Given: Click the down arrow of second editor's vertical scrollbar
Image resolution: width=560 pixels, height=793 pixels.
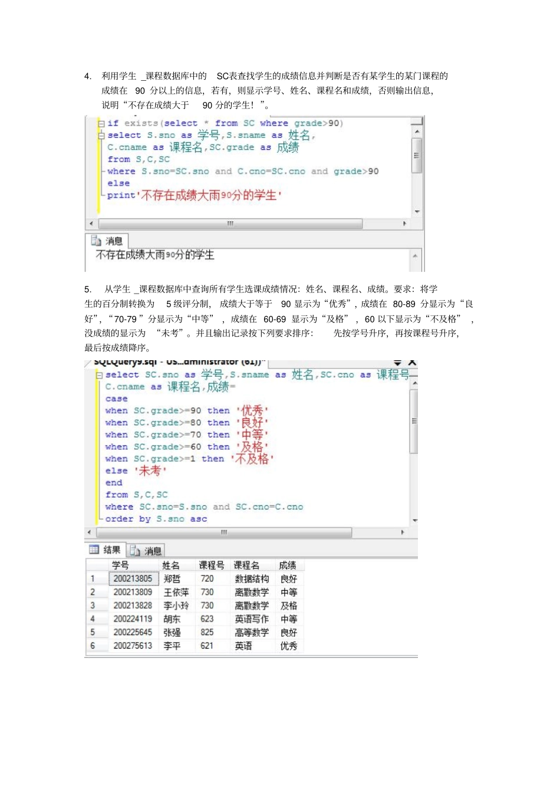Looking at the screenshot, I should coord(414,521).
